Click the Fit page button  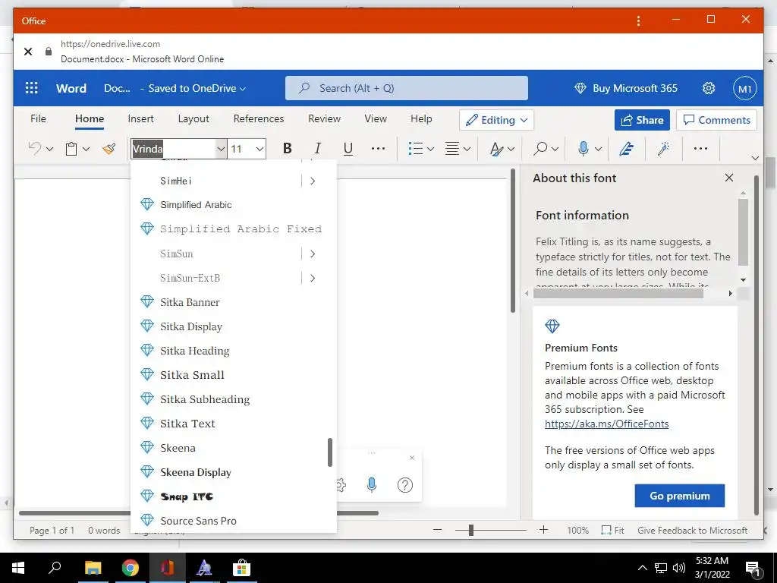(x=613, y=530)
